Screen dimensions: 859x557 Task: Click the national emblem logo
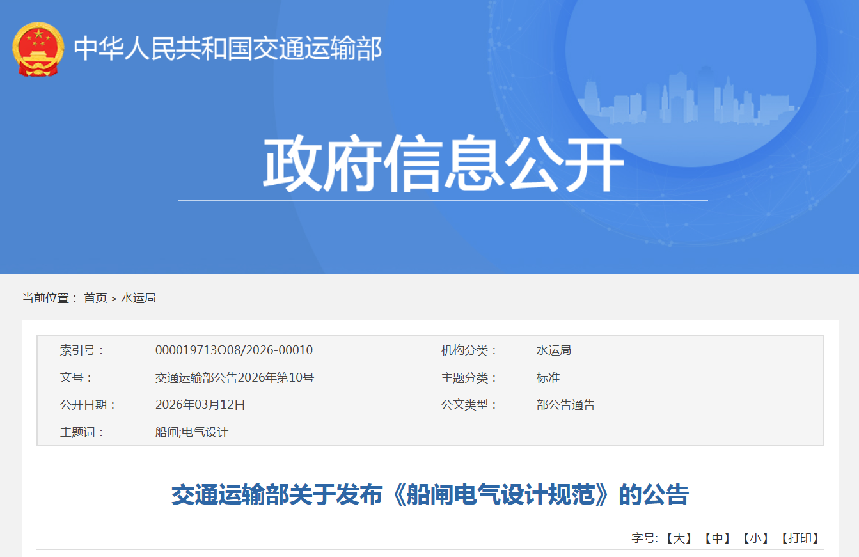(38, 49)
